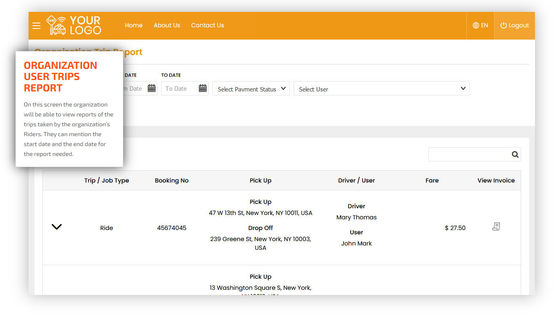Log out using the Logout button

pyautogui.click(x=514, y=25)
